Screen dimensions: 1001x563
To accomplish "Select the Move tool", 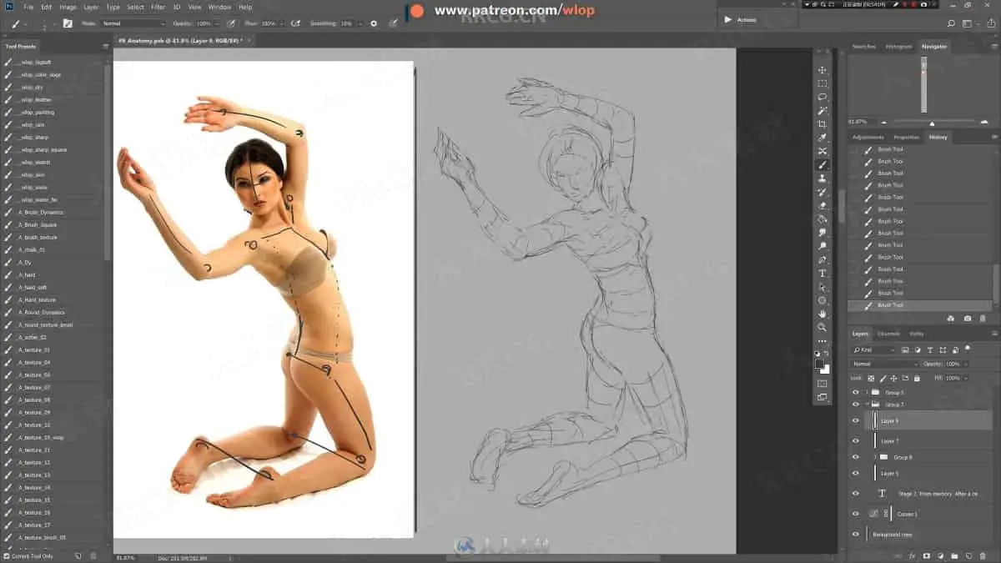I will 822,70.
